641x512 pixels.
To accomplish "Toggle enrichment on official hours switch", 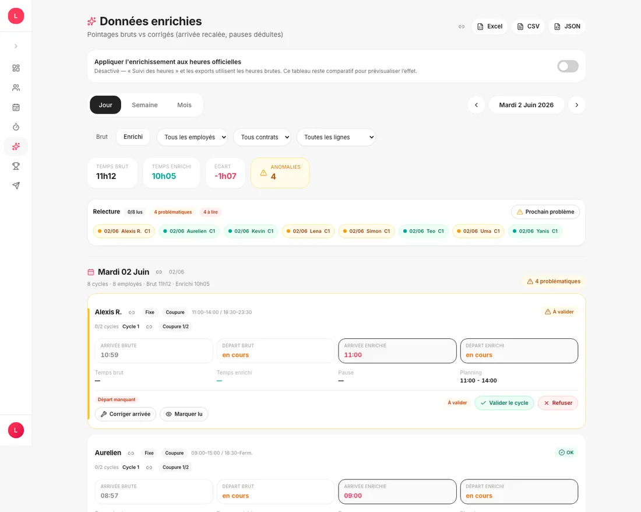I will [x=568, y=66].
